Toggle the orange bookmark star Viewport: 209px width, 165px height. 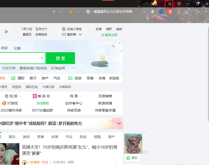[x=70, y=12]
